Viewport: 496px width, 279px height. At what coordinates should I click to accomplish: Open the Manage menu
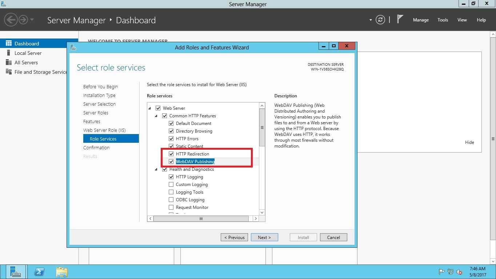click(421, 20)
